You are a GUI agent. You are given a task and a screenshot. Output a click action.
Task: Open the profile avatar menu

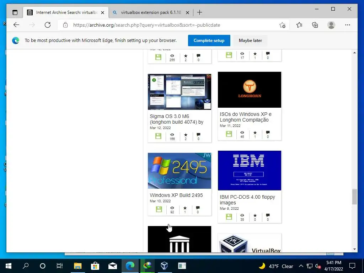[x=331, y=25]
